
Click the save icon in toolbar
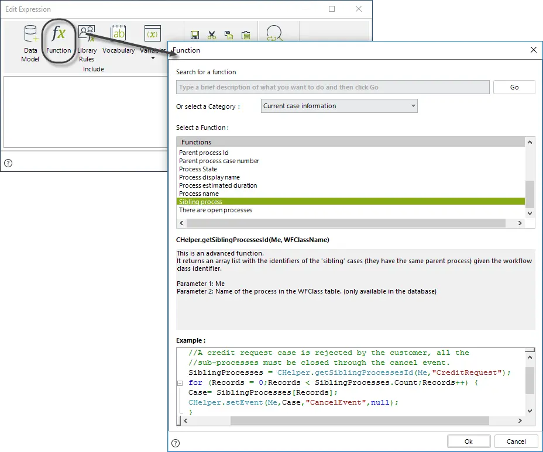point(195,35)
